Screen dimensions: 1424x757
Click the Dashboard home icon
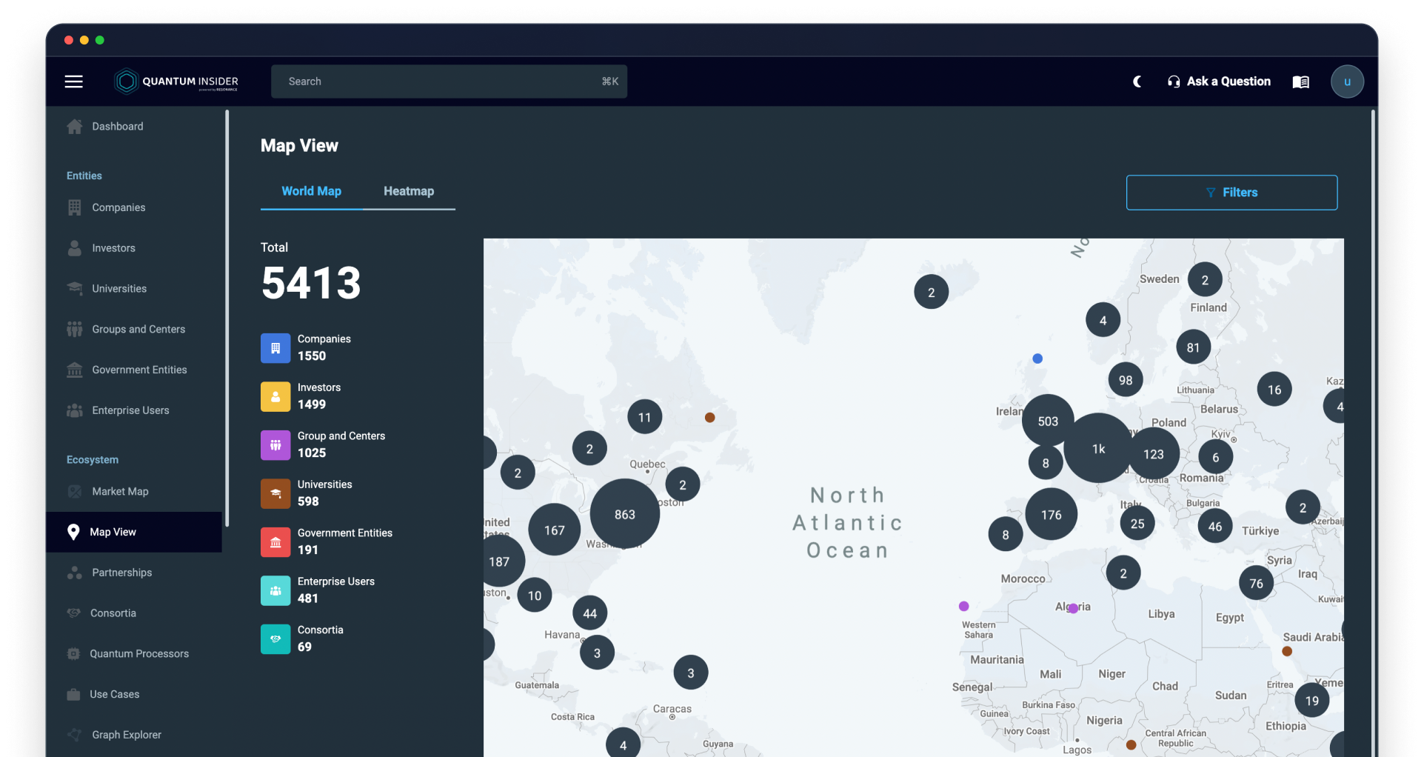pos(75,127)
